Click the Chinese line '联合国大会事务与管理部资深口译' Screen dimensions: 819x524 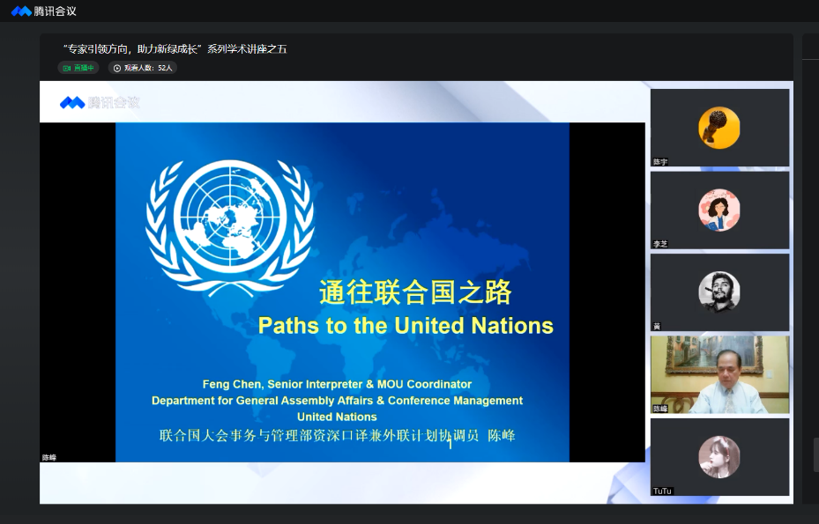tap(338, 435)
